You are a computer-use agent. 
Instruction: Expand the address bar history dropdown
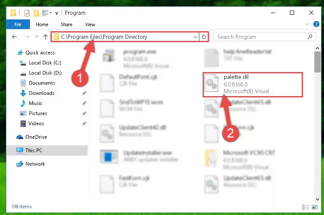195,37
